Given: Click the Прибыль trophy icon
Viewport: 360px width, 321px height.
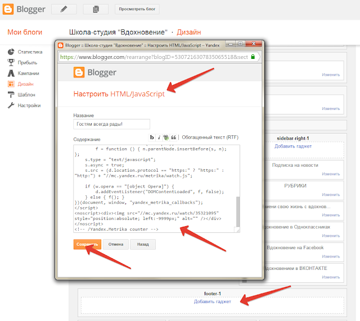Looking at the screenshot, I should (x=11, y=62).
